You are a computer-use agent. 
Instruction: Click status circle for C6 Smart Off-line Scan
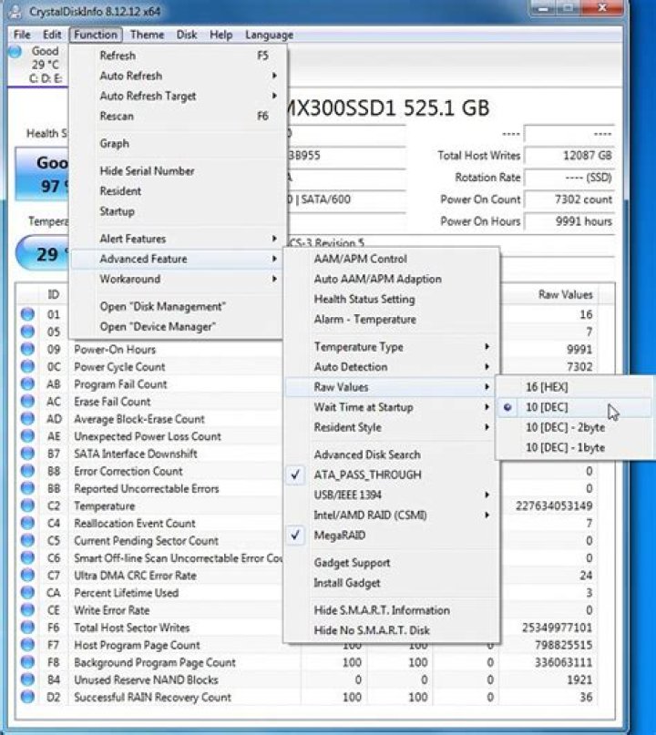click(x=27, y=557)
